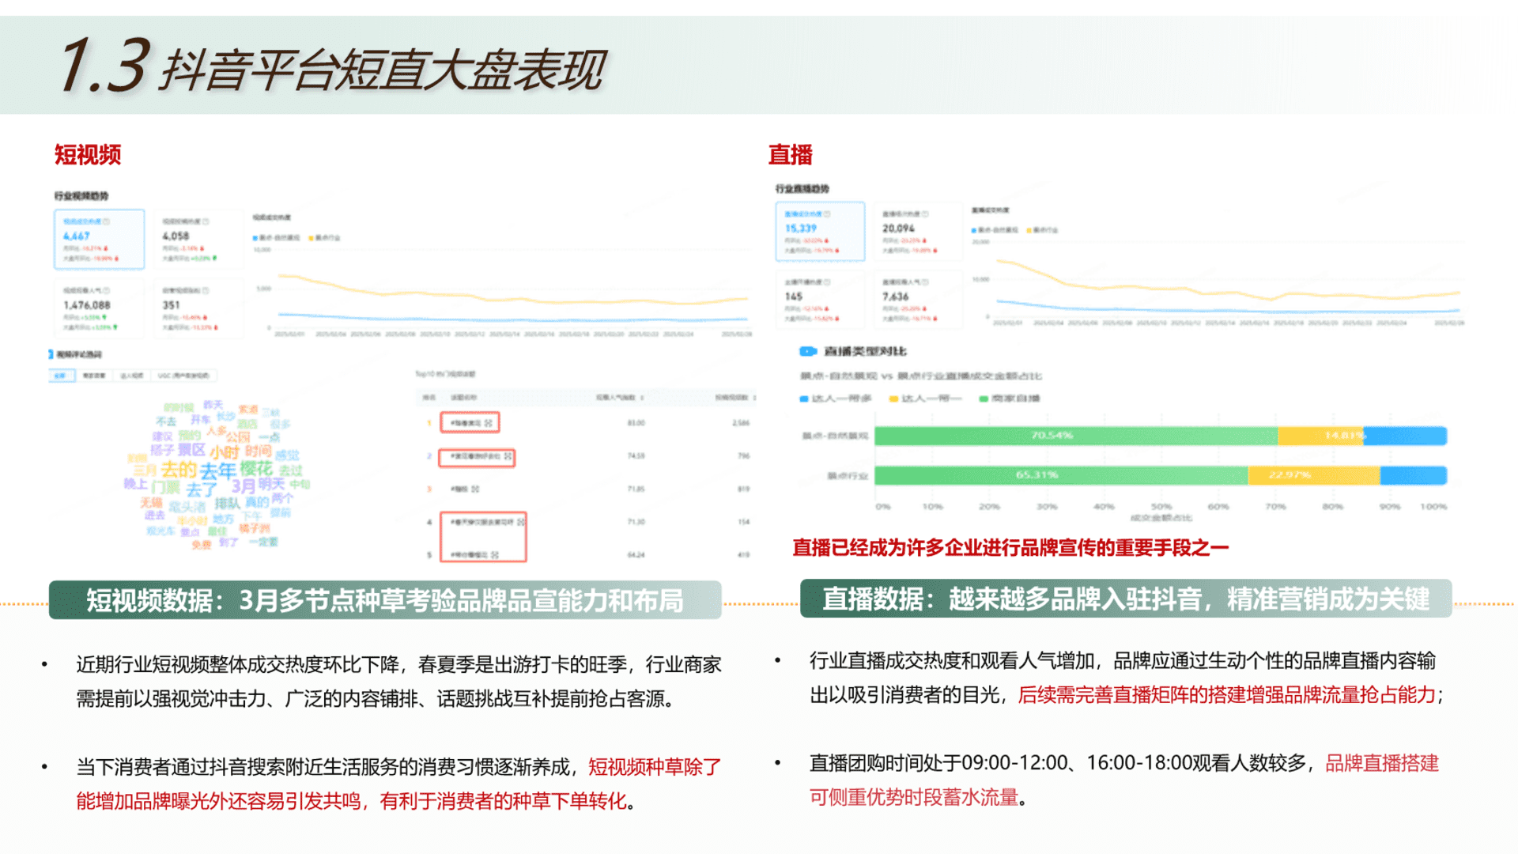
Task: Toggle yellow series in live chart legend
Action: 1042,230
